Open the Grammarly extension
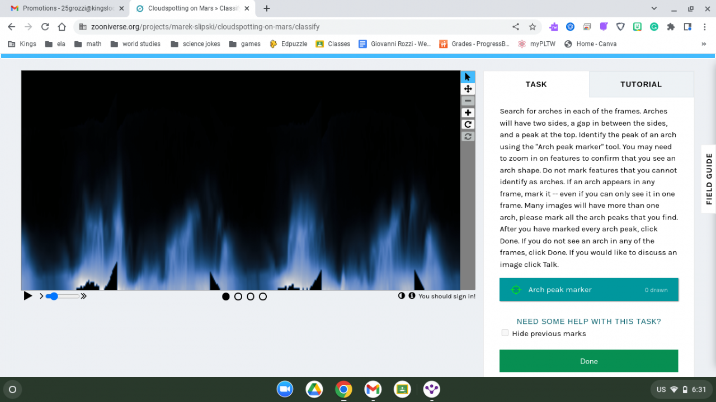 pyautogui.click(x=654, y=27)
